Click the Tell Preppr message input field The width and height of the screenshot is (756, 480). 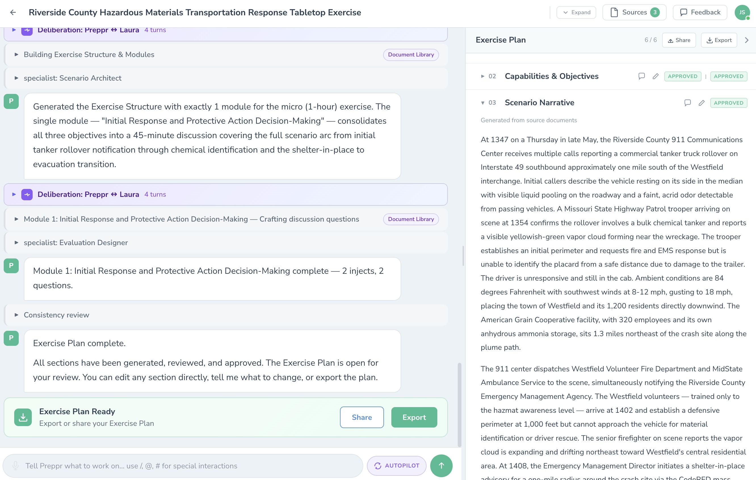point(188,466)
